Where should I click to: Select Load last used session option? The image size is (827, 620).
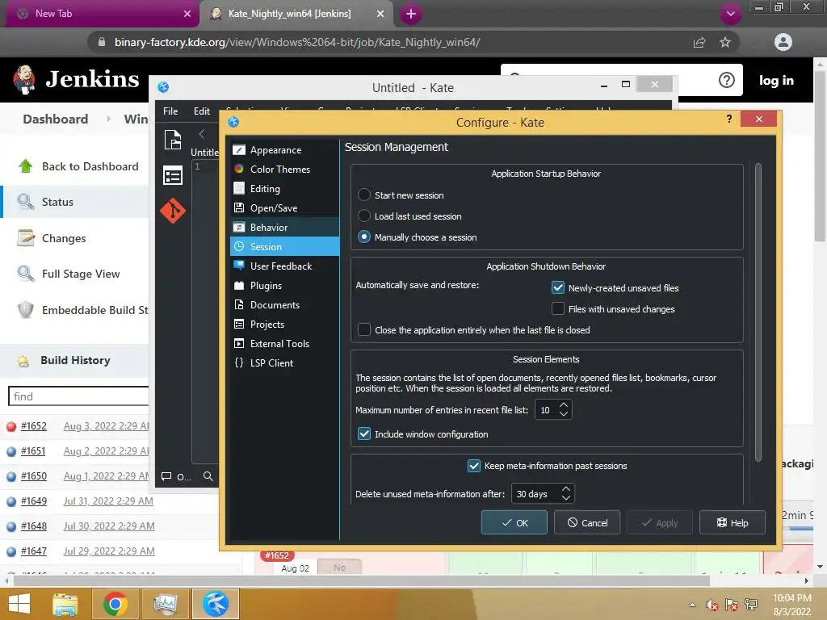coord(364,216)
